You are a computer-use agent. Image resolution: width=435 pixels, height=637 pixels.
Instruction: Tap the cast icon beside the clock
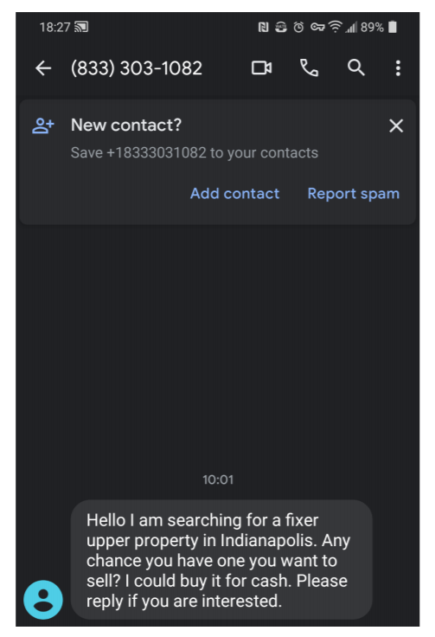pyautogui.click(x=81, y=27)
